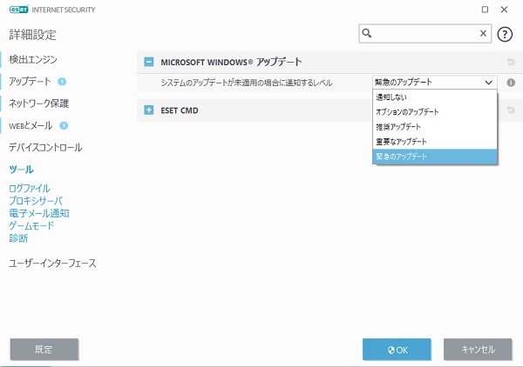This screenshot has height=367, width=523.
Task: Close the ESET settings window
Action: 504,10
